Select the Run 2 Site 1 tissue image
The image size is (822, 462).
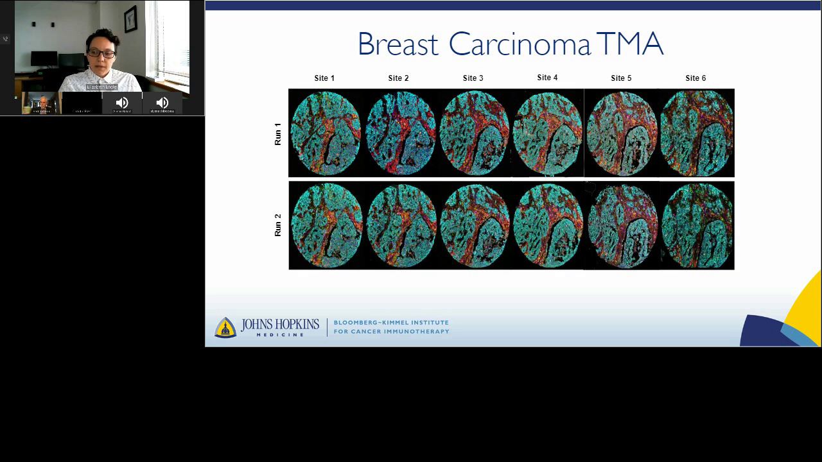326,225
